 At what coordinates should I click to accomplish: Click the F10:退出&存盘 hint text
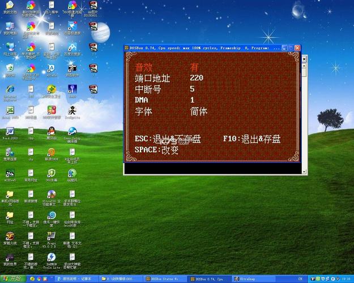pyautogui.click(x=251, y=139)
